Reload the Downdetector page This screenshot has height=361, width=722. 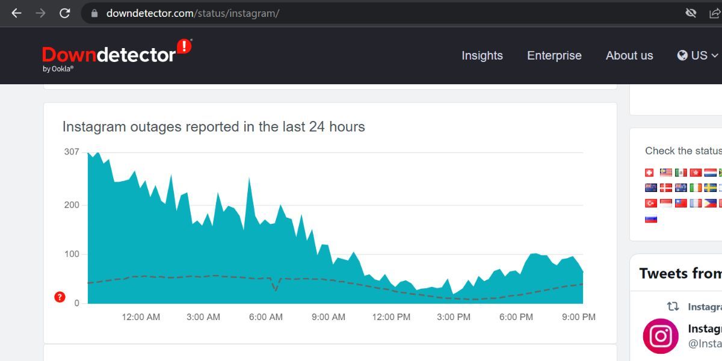(x=64, y=13)
